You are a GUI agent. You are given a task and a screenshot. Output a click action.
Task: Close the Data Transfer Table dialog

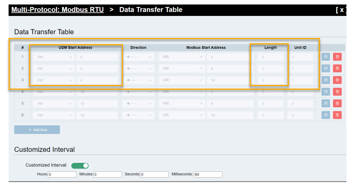click(x=341, y=10)
